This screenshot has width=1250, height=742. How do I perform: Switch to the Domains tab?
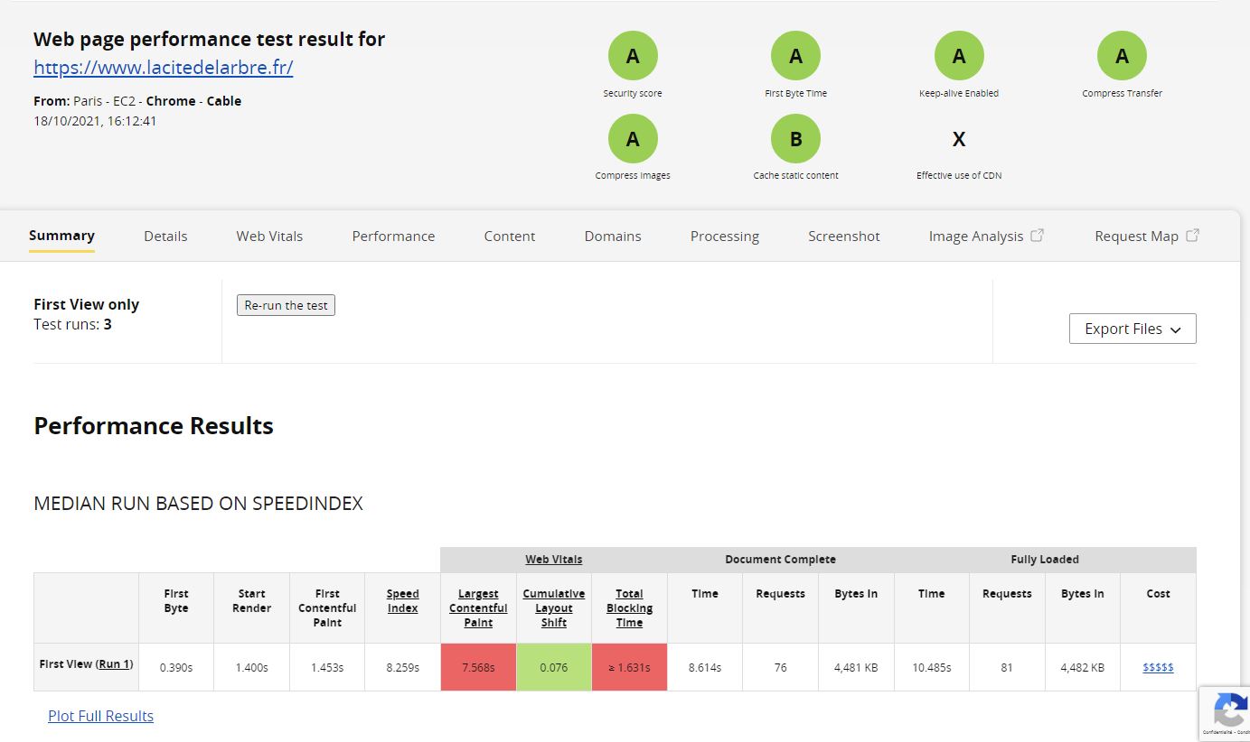pyautogui.click(x=613, y=237)
